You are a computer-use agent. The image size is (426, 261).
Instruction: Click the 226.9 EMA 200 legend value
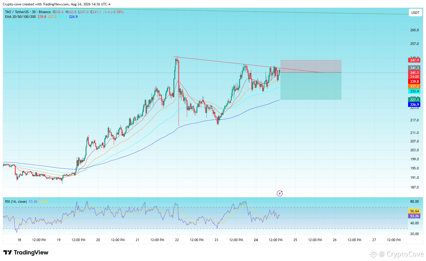click(x=73, y=17)
